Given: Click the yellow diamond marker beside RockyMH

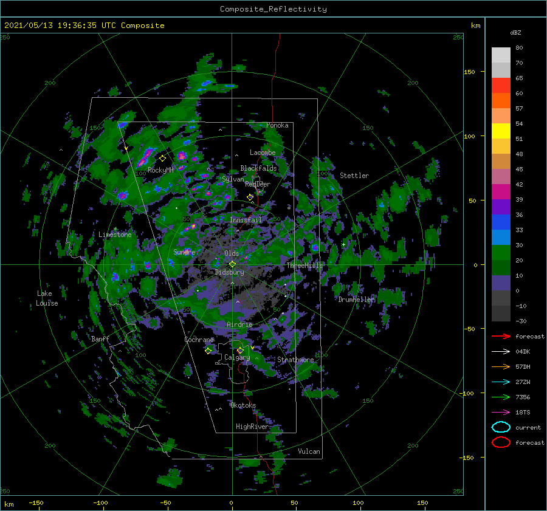Looking at the screenshot, I should [x=162, y=159].
